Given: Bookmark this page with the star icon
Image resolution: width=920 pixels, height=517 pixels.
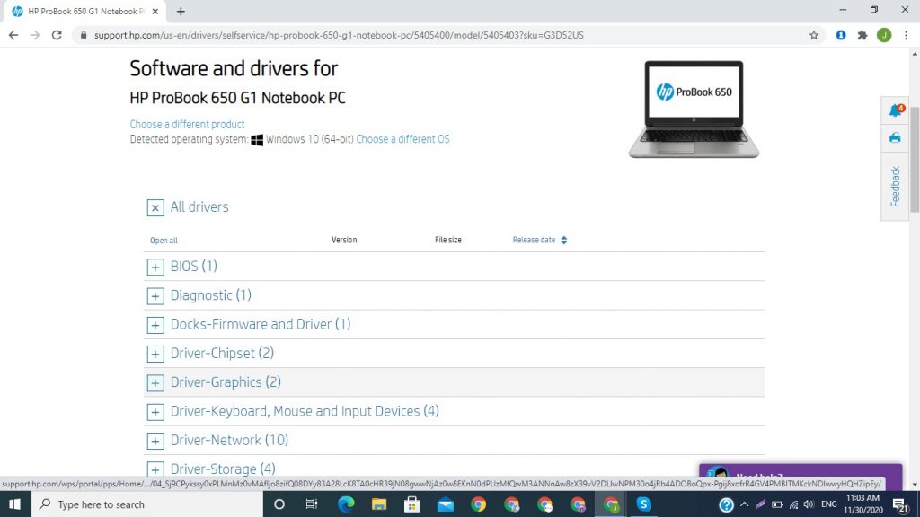Looking at the screenshot, I should (x=814, y=35).
